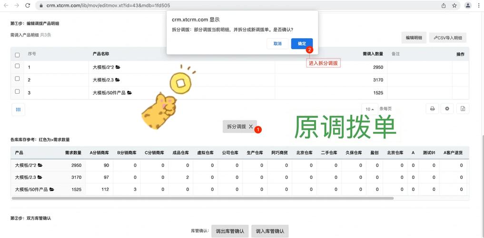Reload the page with the refresh icon

coord(28,5)
